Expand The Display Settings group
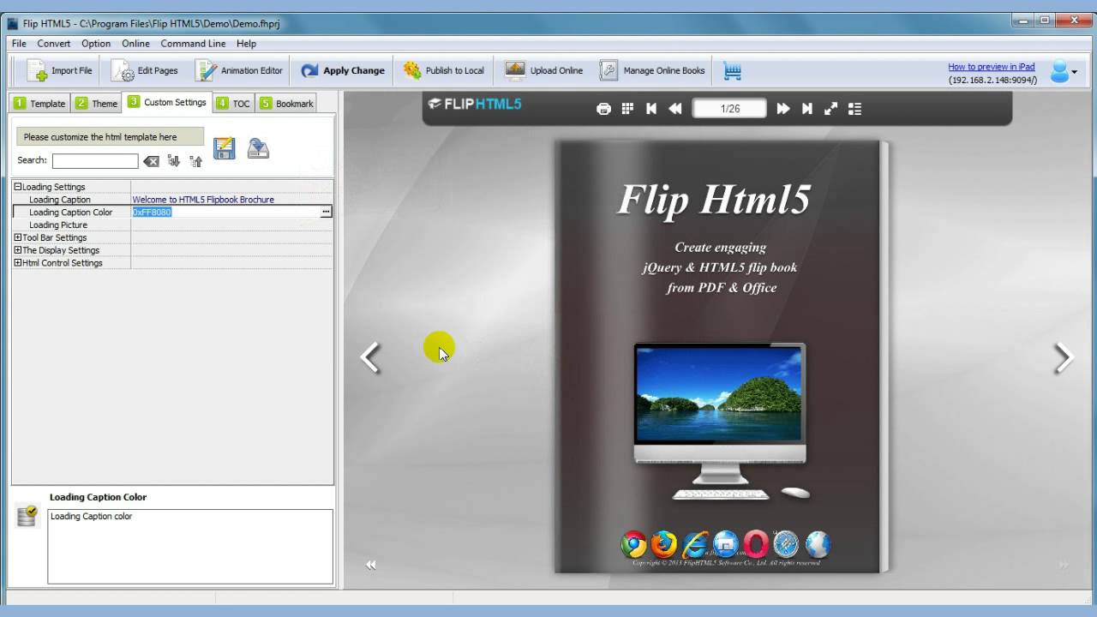 (x=18, y=250)
